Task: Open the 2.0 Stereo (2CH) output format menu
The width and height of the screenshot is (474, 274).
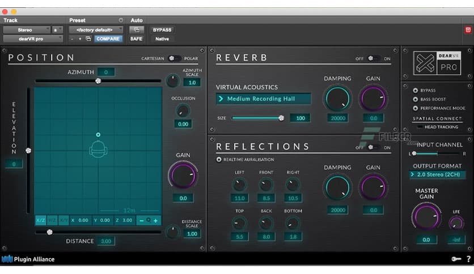Action: pos(437,174)
